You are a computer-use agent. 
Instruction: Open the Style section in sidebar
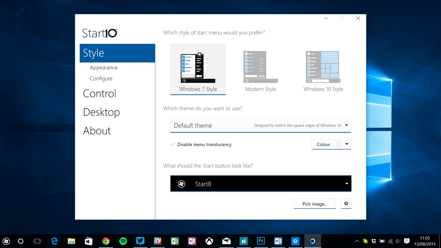(117, 53)
